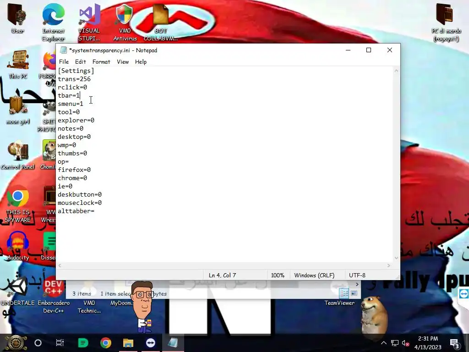This screenshot has width=469, height=352.
Task: Close the Notepad window
Action: point(389,50)
